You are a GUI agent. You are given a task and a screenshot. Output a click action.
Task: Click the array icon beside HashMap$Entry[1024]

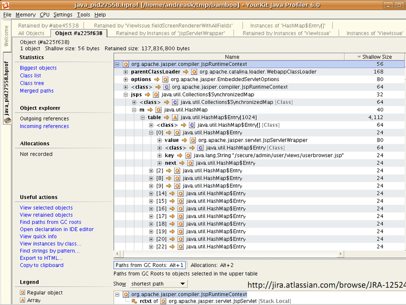(x=175, y=118)
